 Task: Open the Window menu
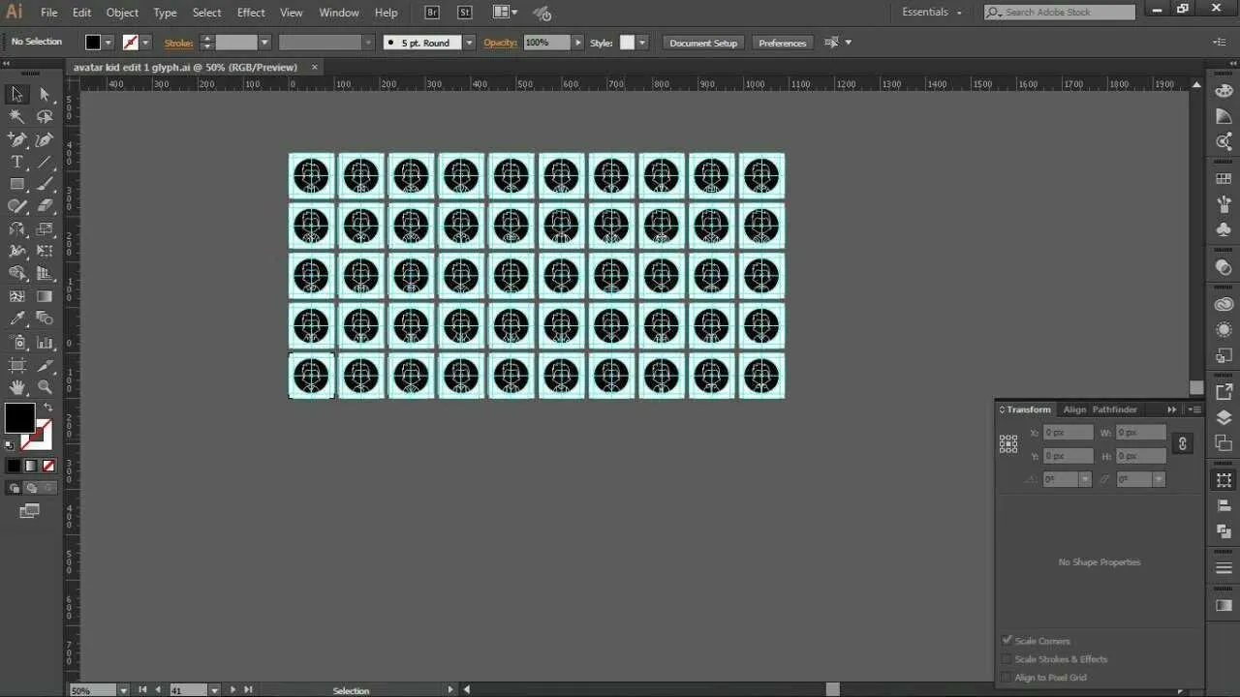click(x=339, y=13)
